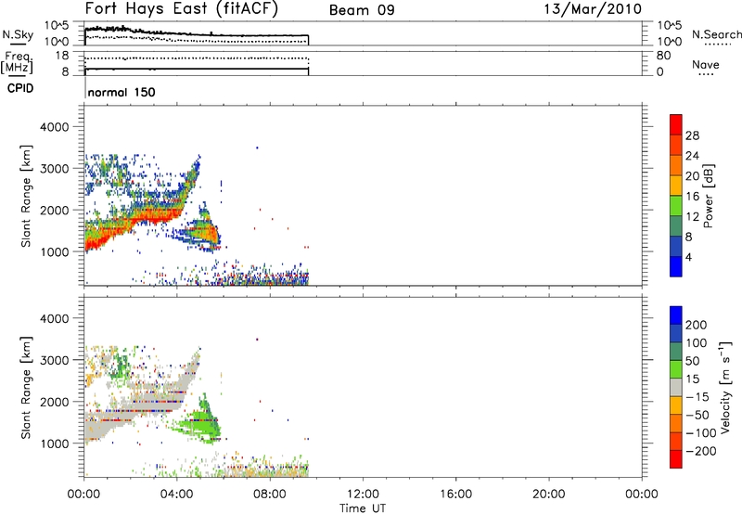Click the "1000" tick of power panel
The height and width of the screenshot is (514, 742).
55,251
